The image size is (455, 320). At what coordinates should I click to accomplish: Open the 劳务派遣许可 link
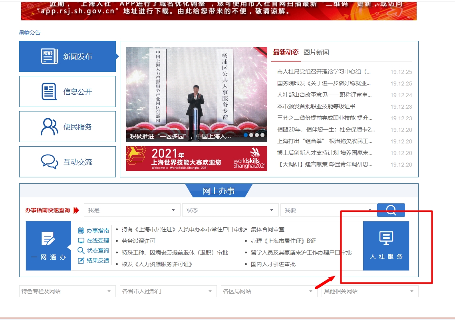pos(138,241)
